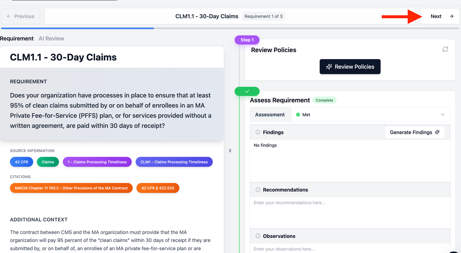Refresh the Review Policies step
This screenshot has width=461, height=253.
(x=445, y=49)
